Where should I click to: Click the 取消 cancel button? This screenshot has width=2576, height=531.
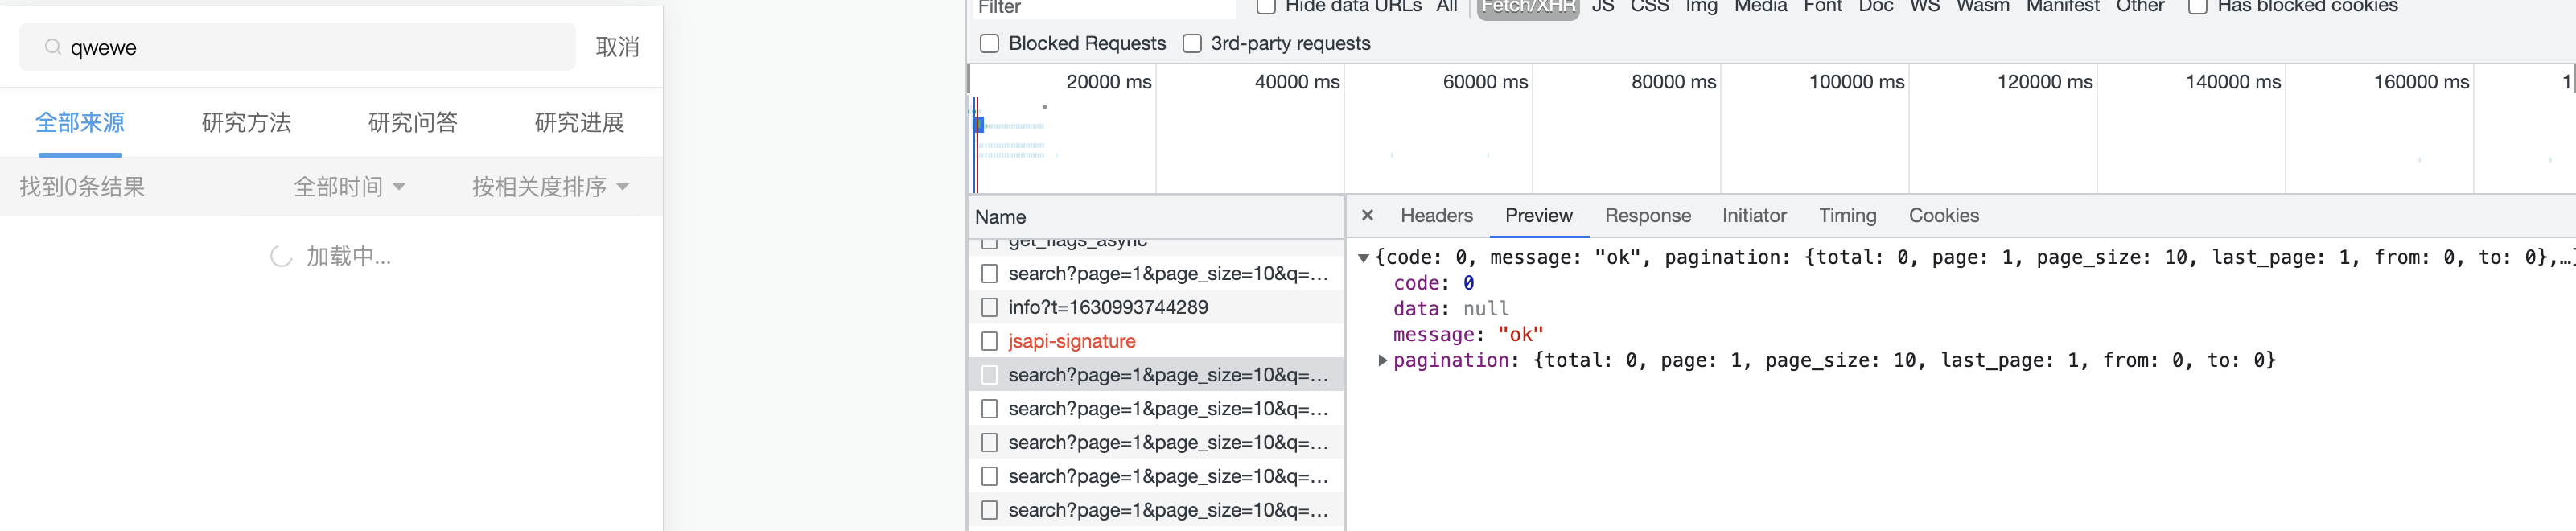click(x=617, y=47)
